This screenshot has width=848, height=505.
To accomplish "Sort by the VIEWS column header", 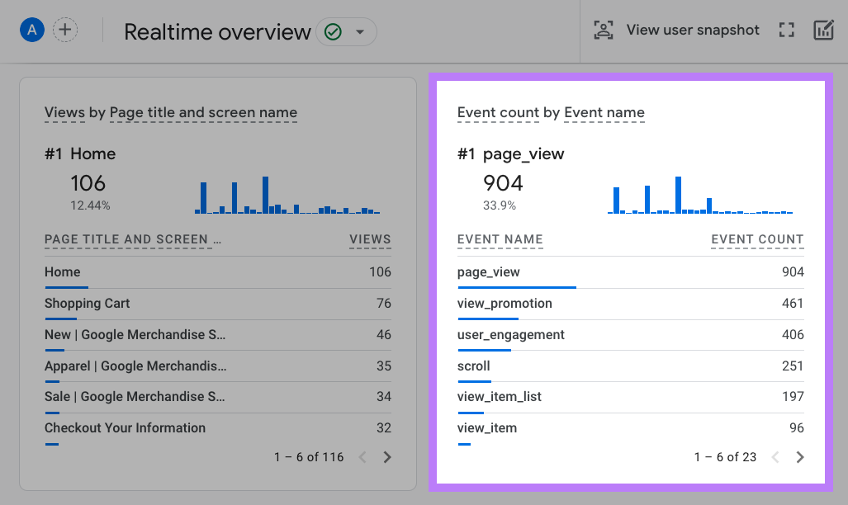I will (370, 239).
